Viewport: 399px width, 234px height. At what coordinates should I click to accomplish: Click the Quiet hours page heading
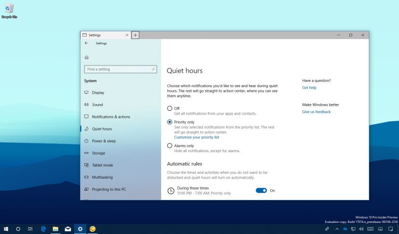point(185,71)
